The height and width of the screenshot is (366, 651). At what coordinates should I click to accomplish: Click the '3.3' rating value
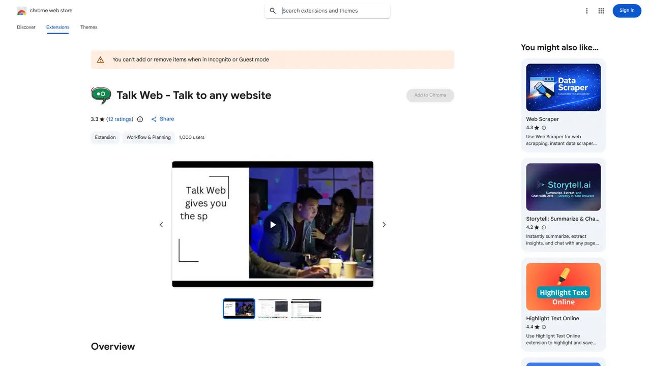[95, 119]
